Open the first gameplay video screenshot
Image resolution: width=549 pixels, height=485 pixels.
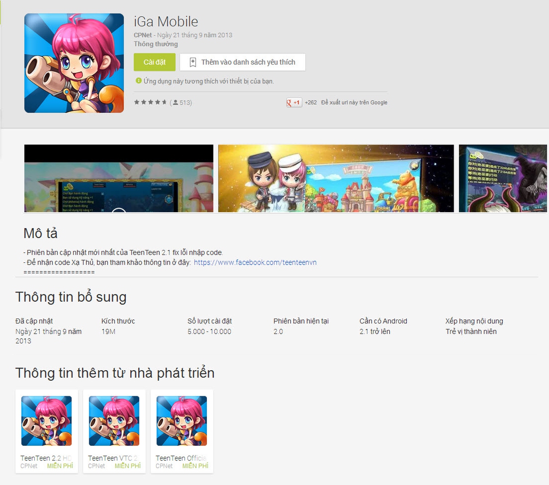click(119, 178)
